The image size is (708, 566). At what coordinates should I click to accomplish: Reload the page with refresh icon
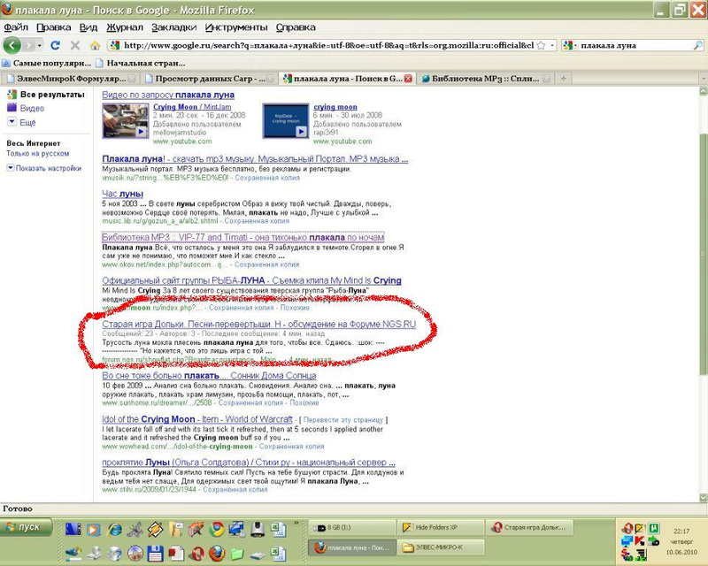click(55, 45)
